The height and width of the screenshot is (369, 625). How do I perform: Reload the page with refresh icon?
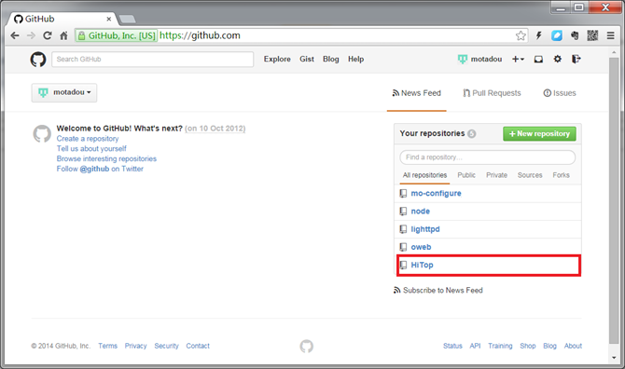(47, 35)
